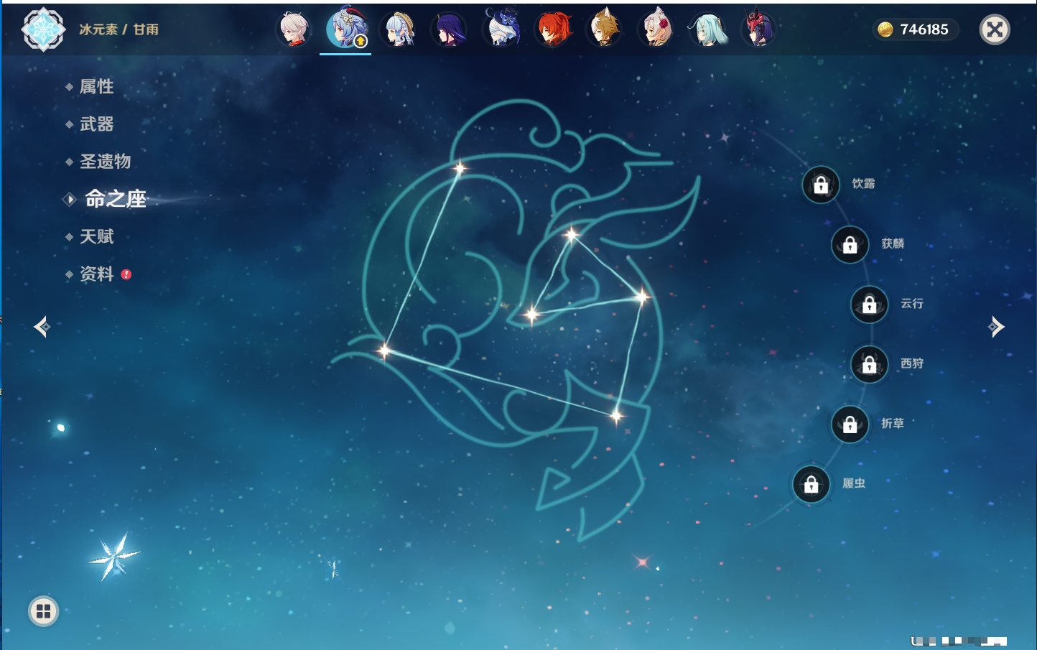Viewport: 1037px width, 650px height.
Task: Switch to next character with the right arrow
Action: click(x=995, y=327)
